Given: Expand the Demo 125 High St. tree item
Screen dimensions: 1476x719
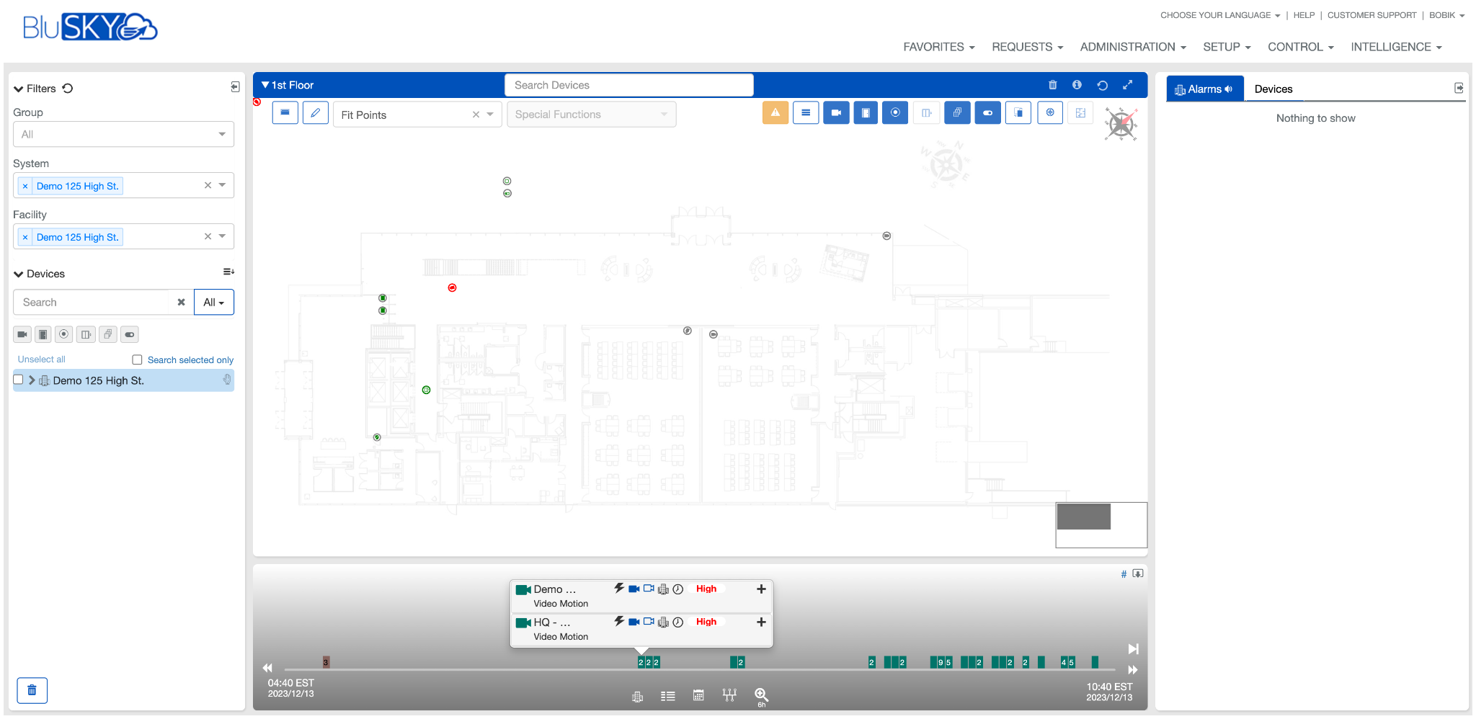Looking at the screenshot, I should (x=32, y=380).
